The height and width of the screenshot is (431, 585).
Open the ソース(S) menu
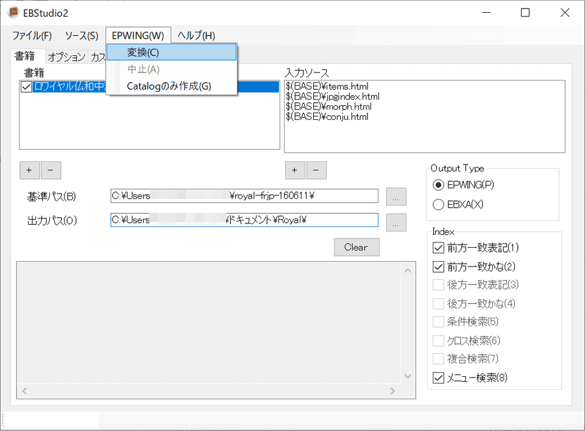pyautogui.click(x=80, y=35)
